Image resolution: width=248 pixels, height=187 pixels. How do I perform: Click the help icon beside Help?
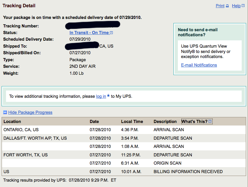243,6
